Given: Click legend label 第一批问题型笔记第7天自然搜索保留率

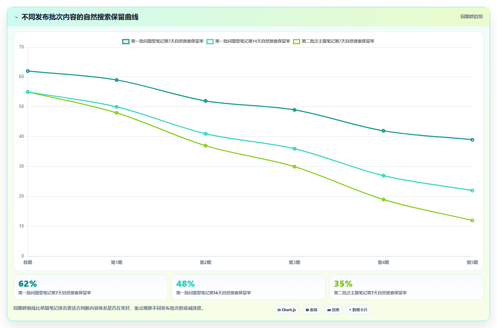Looking at the screenshot, I should (x=167, y=41).
